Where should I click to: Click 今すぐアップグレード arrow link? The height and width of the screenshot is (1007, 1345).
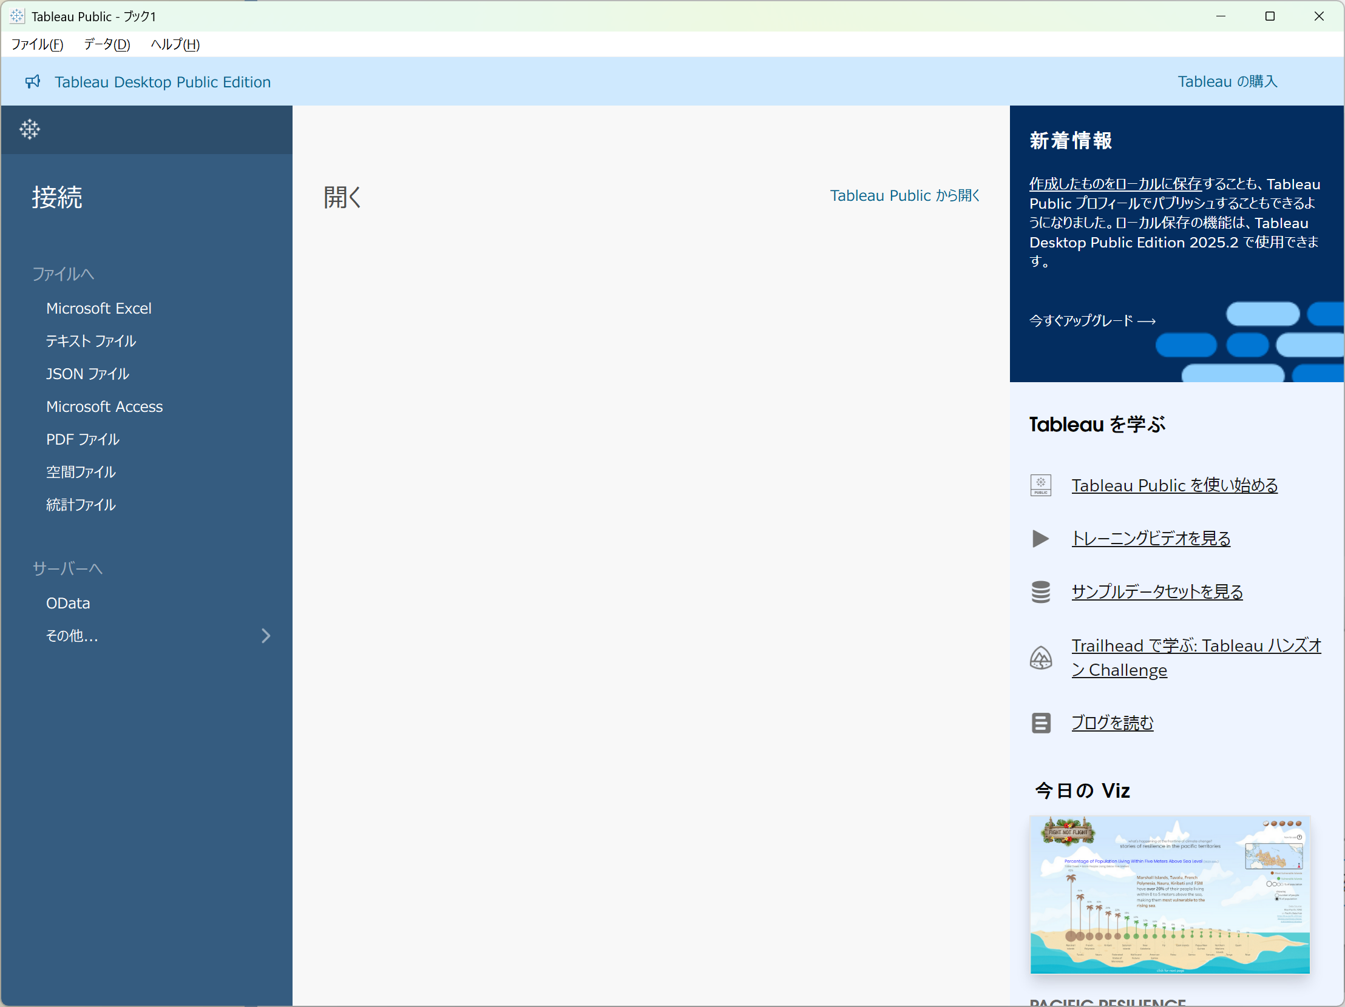1092,320
